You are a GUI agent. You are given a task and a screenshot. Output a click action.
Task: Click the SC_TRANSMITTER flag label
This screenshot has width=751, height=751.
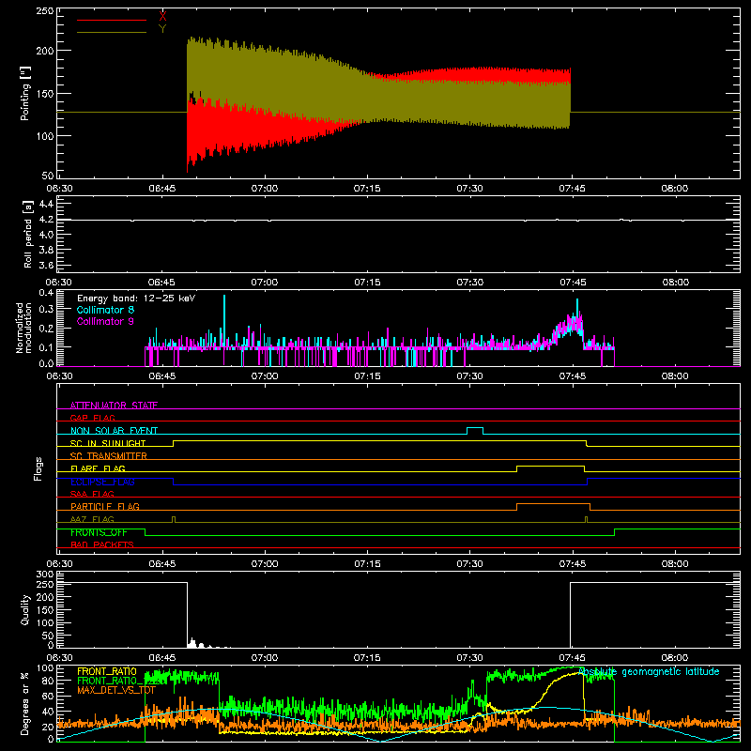109,455
